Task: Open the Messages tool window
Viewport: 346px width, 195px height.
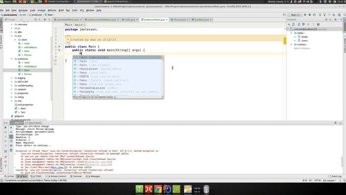Action: tap(92, 176)
